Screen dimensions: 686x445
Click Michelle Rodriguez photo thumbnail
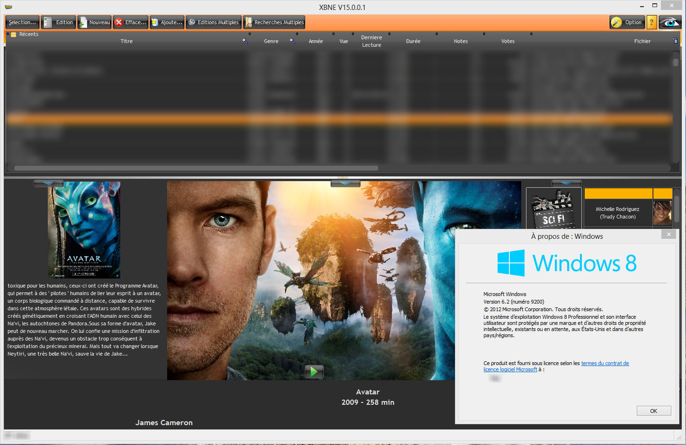[662, 212]
